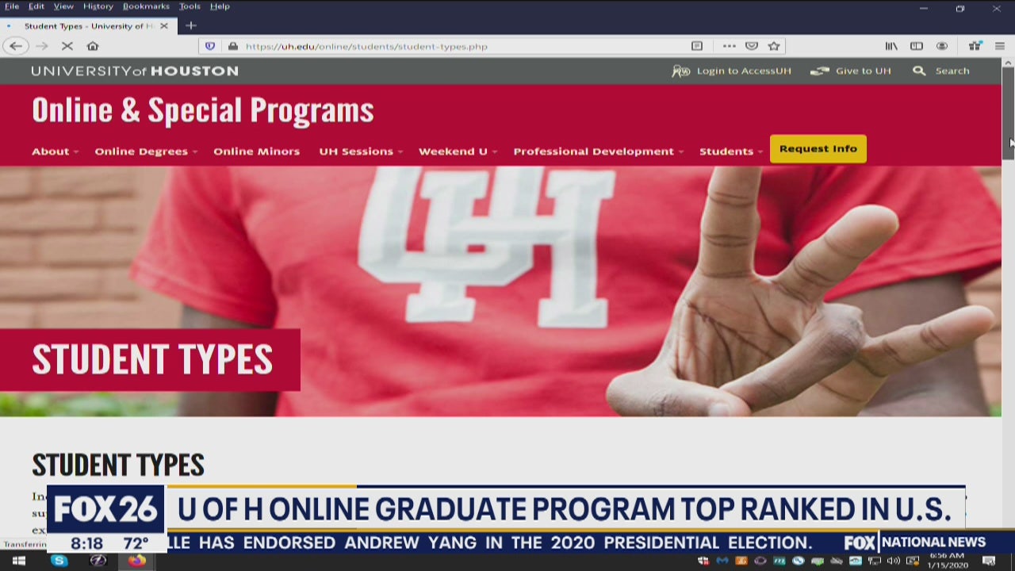Open the Firefox Library menu
Screen dimensions: 1015x571
click(891, 45)
